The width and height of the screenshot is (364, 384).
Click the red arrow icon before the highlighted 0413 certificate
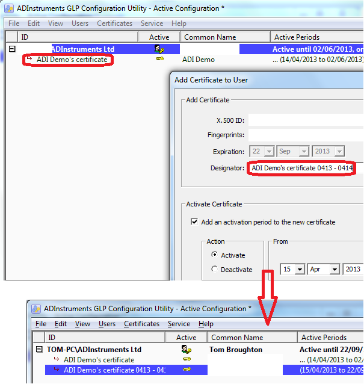[x=57, y=370]
